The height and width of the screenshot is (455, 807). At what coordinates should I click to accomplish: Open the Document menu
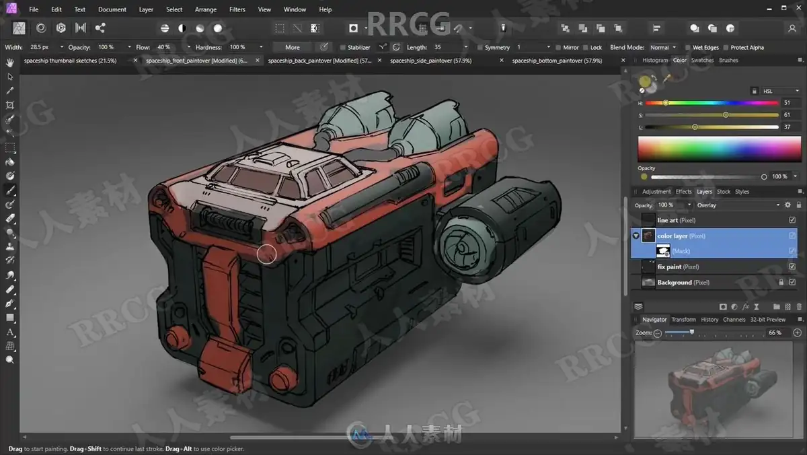point(112,9)
